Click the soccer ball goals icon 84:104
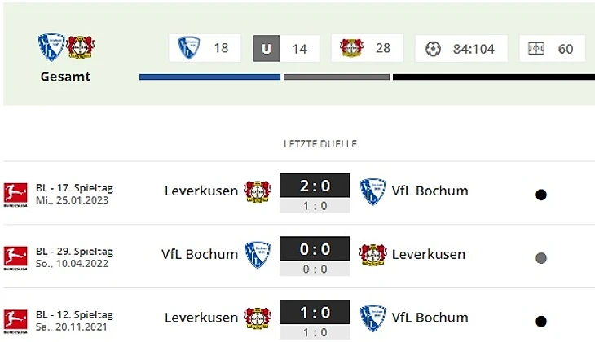This screenshot has height=342, width=595. point(433,49)
